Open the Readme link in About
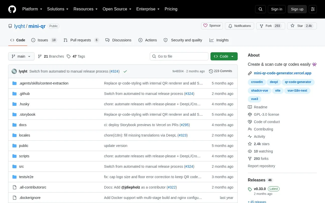Image resolution: width=325 pixels, height=203 pixels. coord(258,107)
